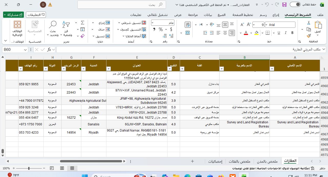
Task: Switch to the إدراج Insert tab
Action: coord(276,15)
